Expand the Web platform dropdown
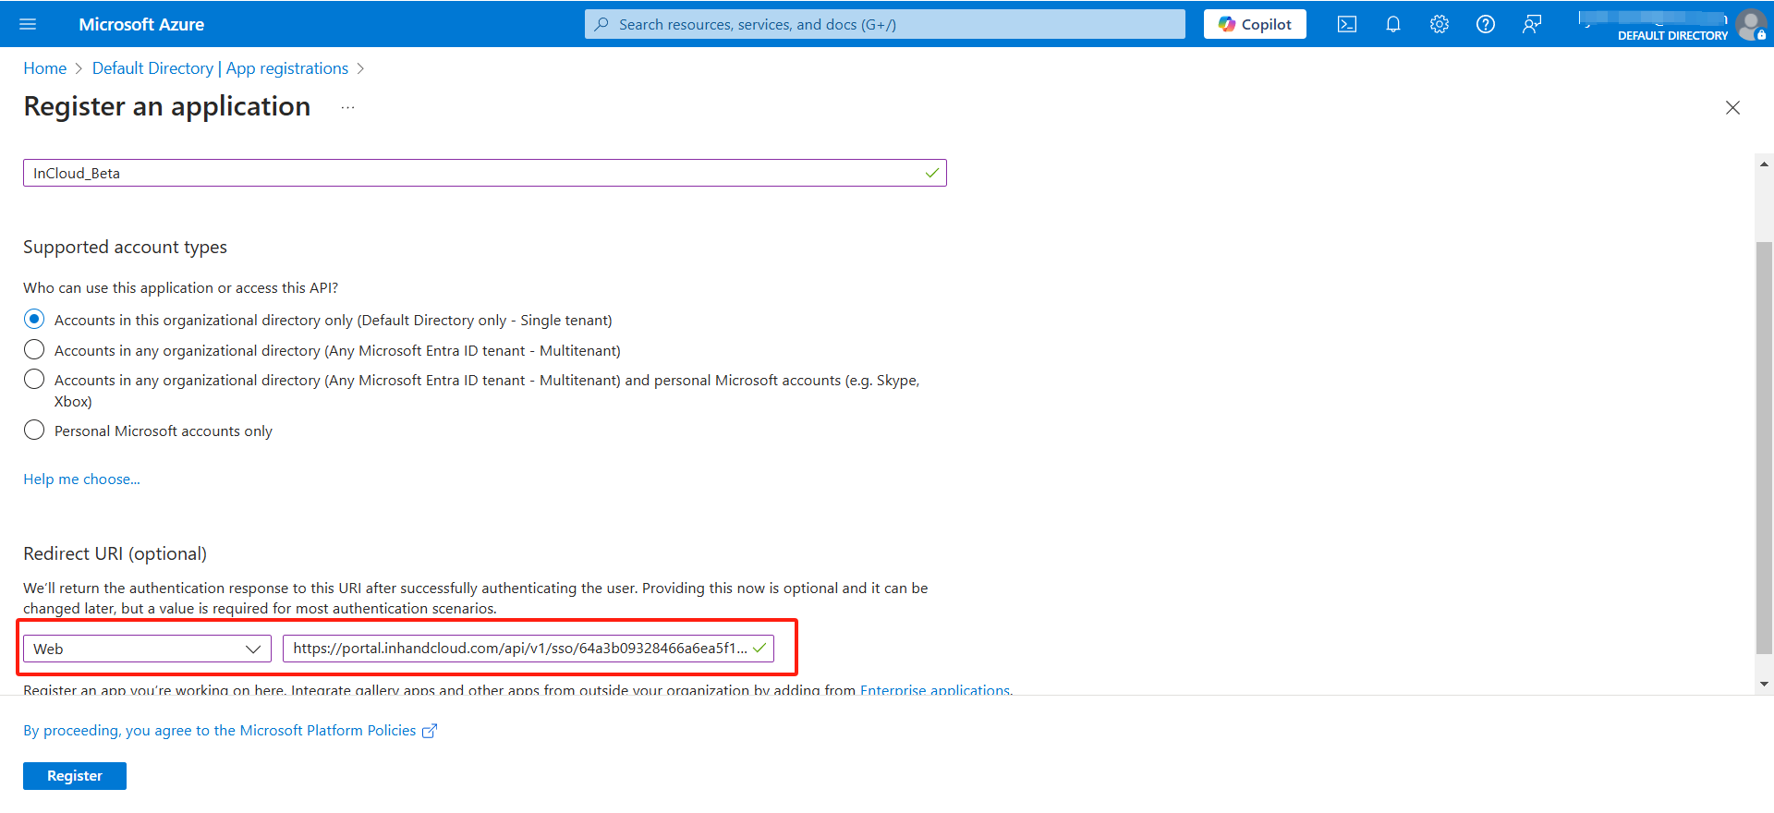Screen dimensions: 1774x813 pos(147,649)
